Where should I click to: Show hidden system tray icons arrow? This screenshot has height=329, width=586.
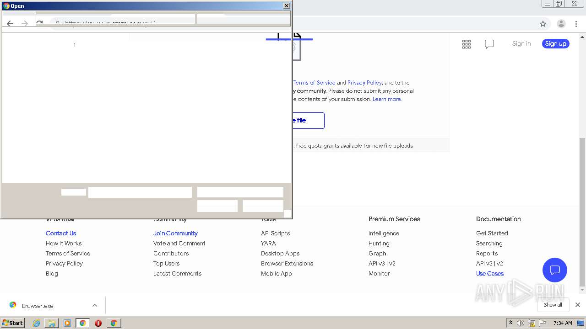510,323
